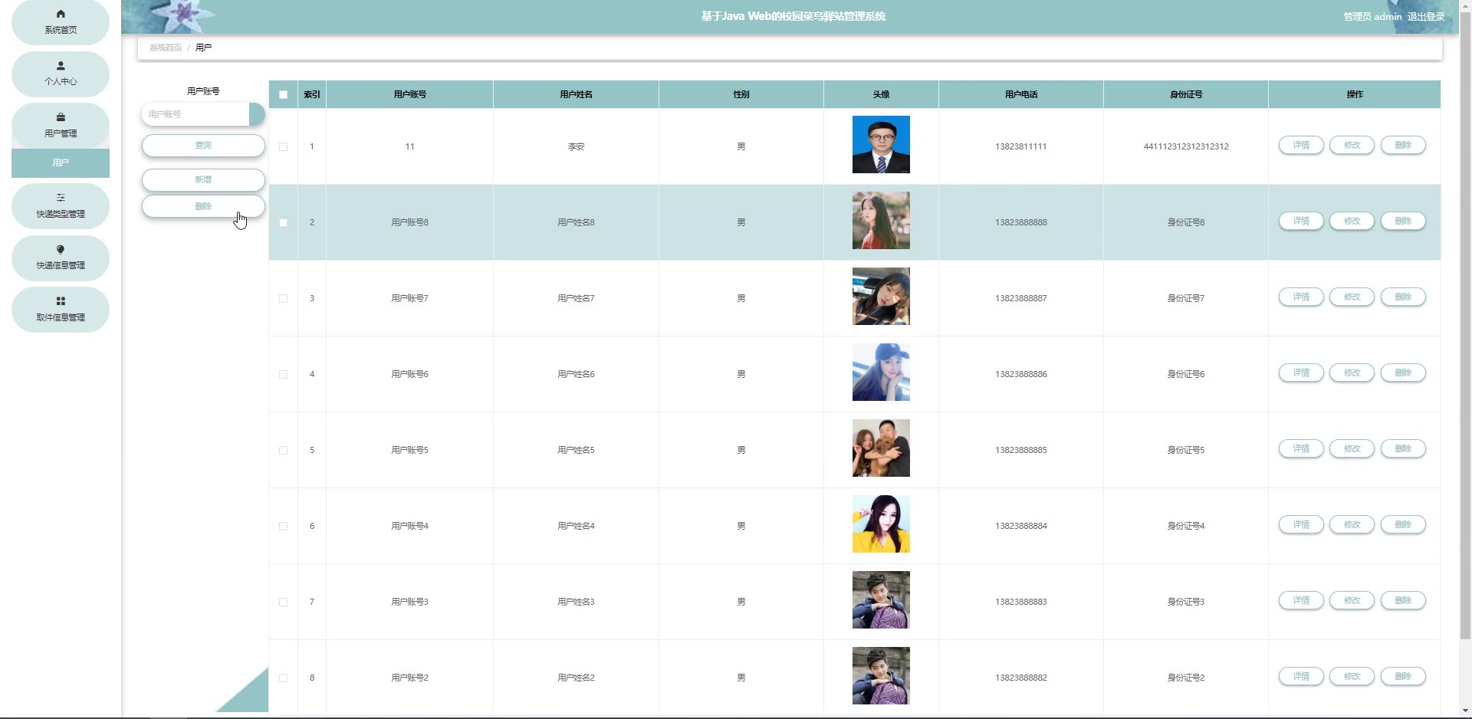Click ID number 441112312312312312

pos(1186,146)
